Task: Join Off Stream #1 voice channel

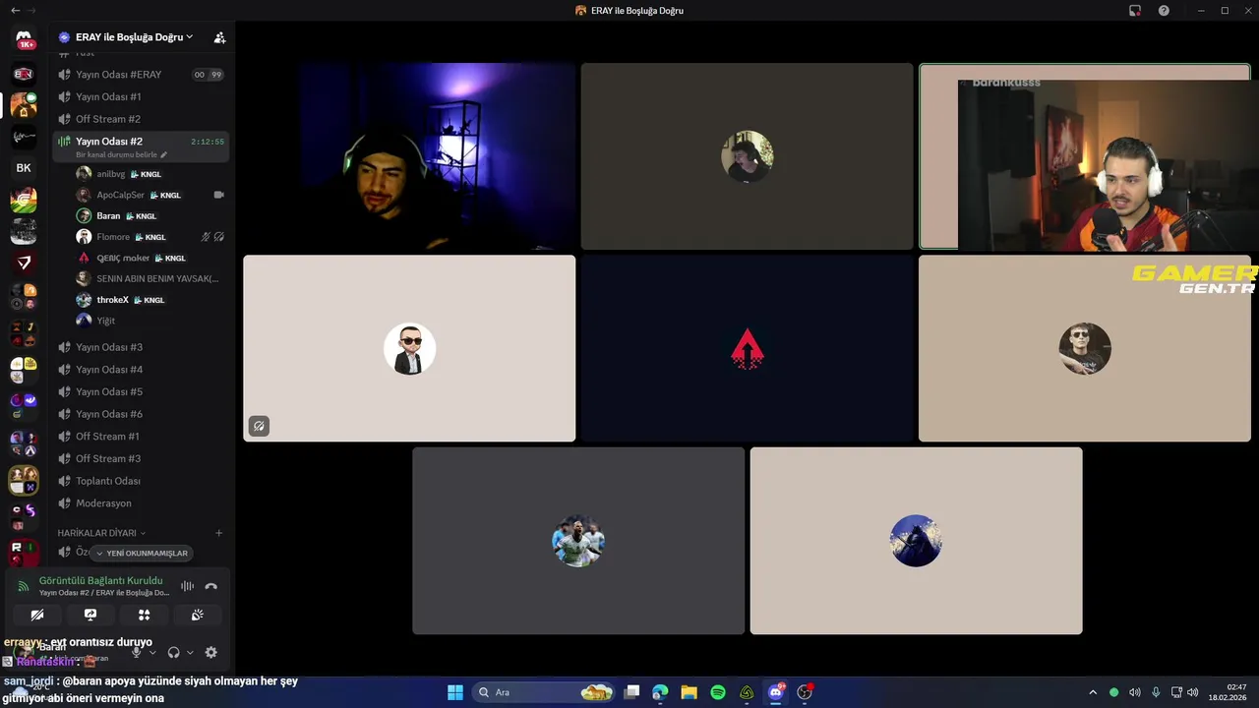Action: 141,437
